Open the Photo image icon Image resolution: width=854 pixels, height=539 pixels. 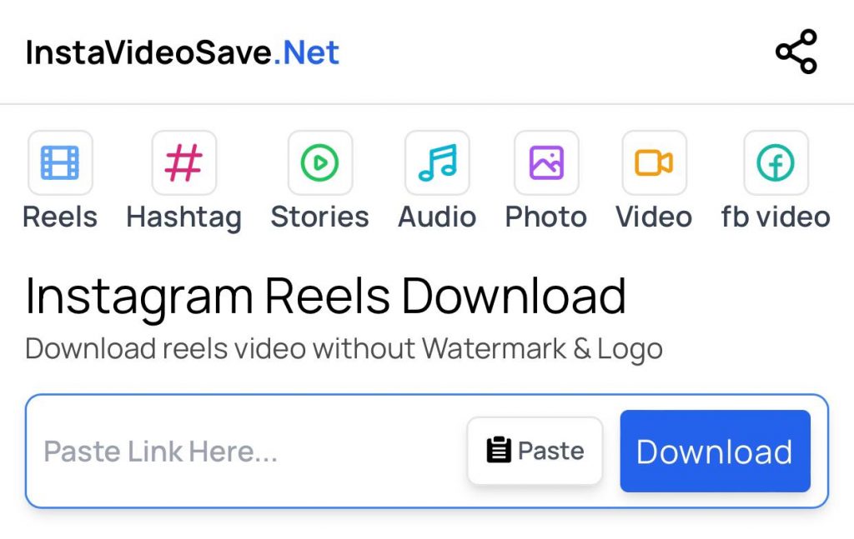point(545,162)
